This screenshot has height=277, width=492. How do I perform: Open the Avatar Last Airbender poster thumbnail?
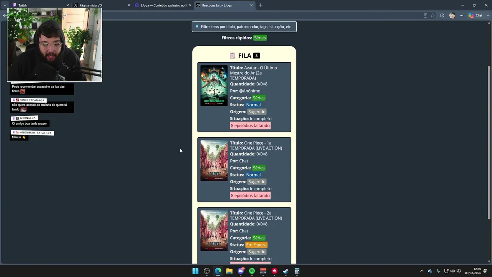click(x=214, y=85)
